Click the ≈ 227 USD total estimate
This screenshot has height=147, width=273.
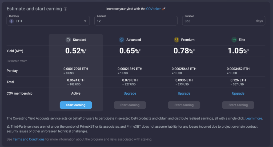[129, 85]
